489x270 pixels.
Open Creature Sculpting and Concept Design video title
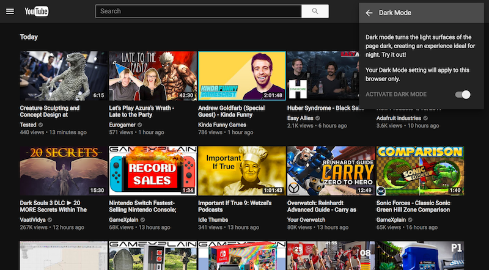(50, 111)
